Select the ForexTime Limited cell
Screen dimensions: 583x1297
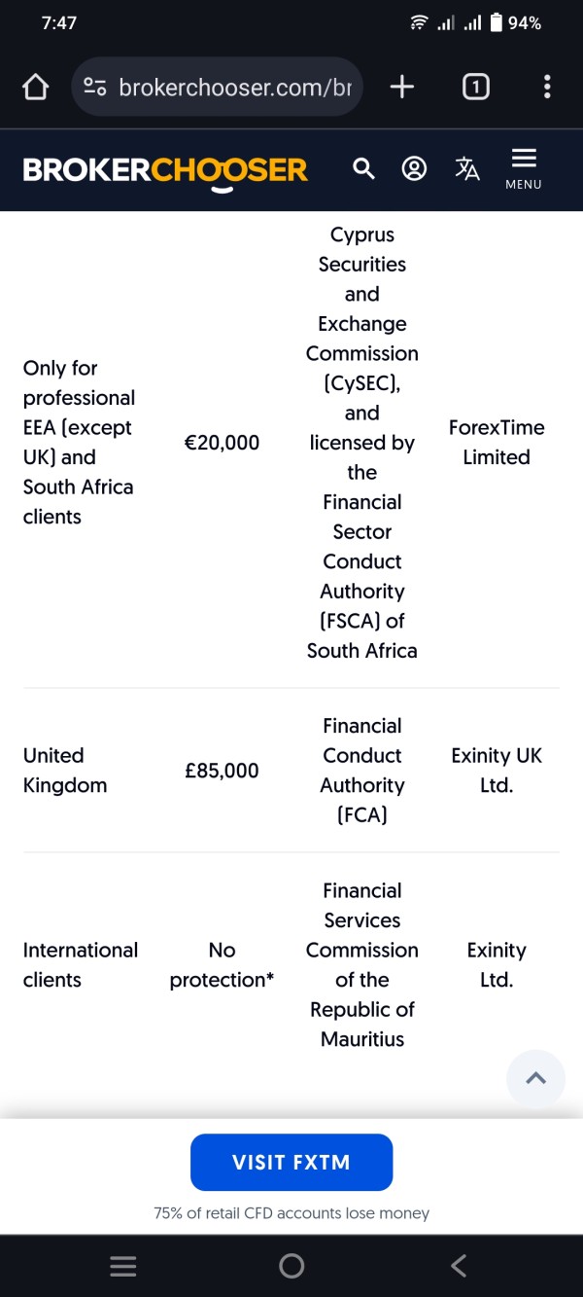(x=497, y=443)
